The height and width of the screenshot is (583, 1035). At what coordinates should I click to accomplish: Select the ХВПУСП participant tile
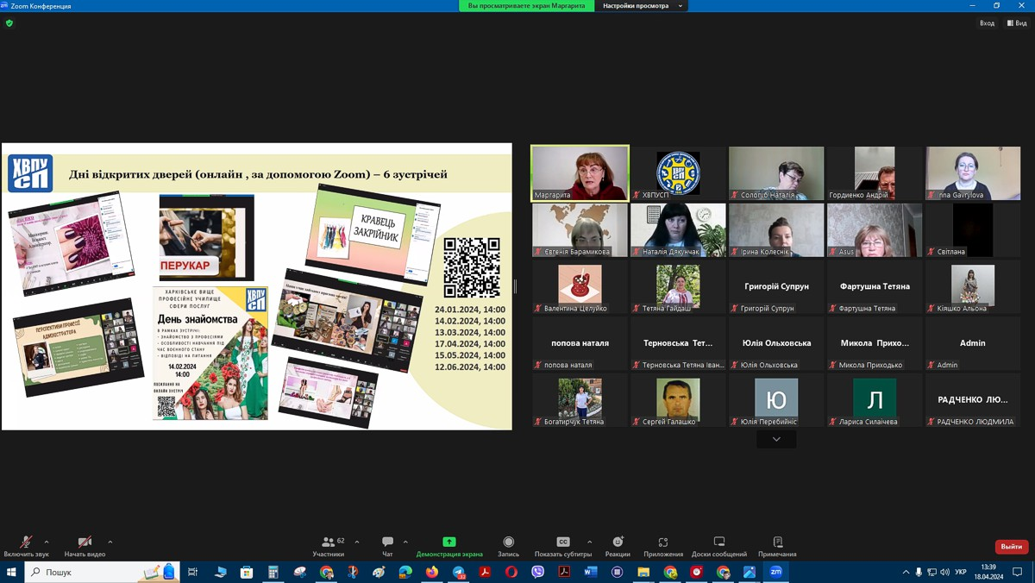679,173
